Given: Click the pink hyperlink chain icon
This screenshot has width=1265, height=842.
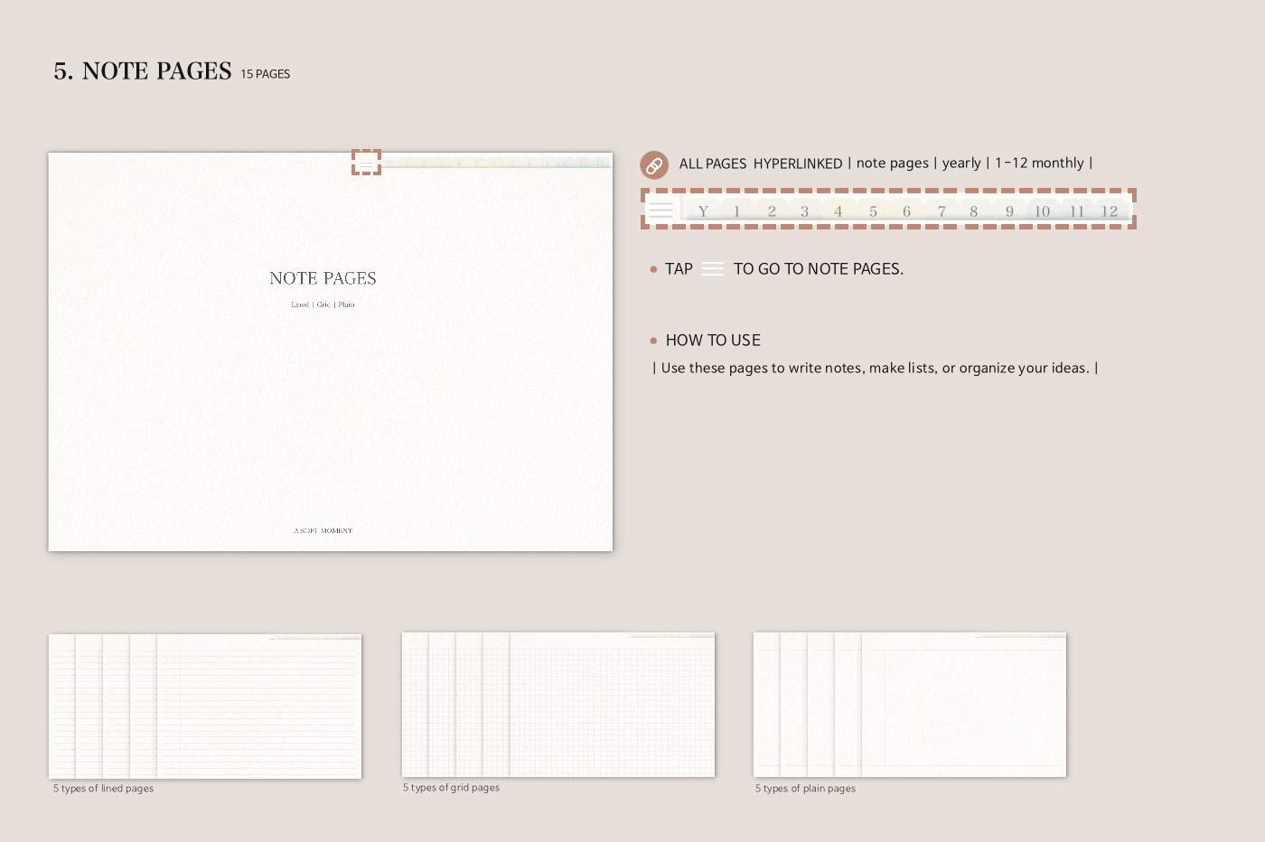Looking at the screenshot, I should (x=654, y=165).
